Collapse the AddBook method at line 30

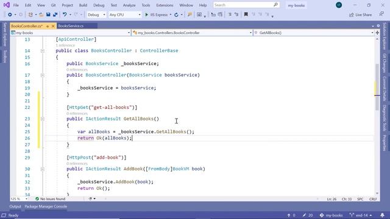[x=43, y=169]
